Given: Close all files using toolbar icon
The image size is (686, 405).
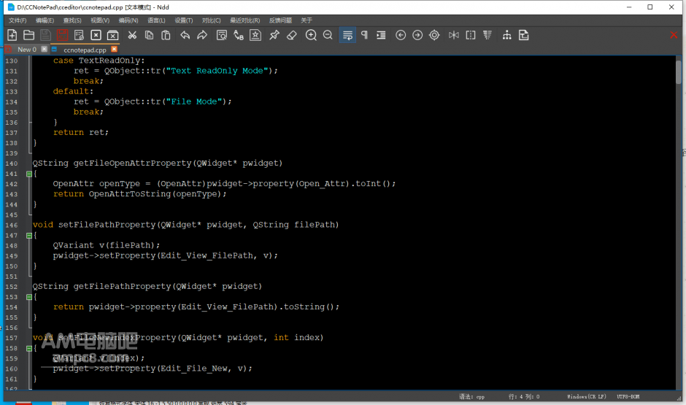Looking at the screenshot, I should (x=113, y=36).
